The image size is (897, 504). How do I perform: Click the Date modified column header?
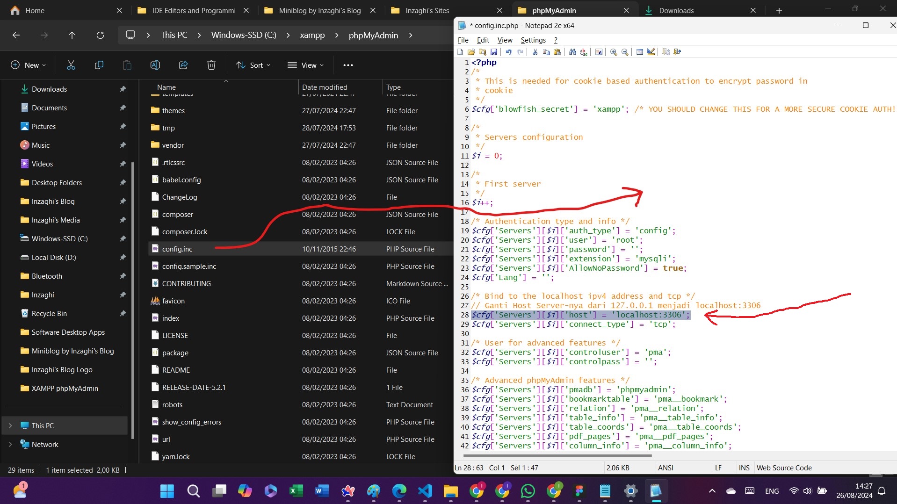coord(325,87)
